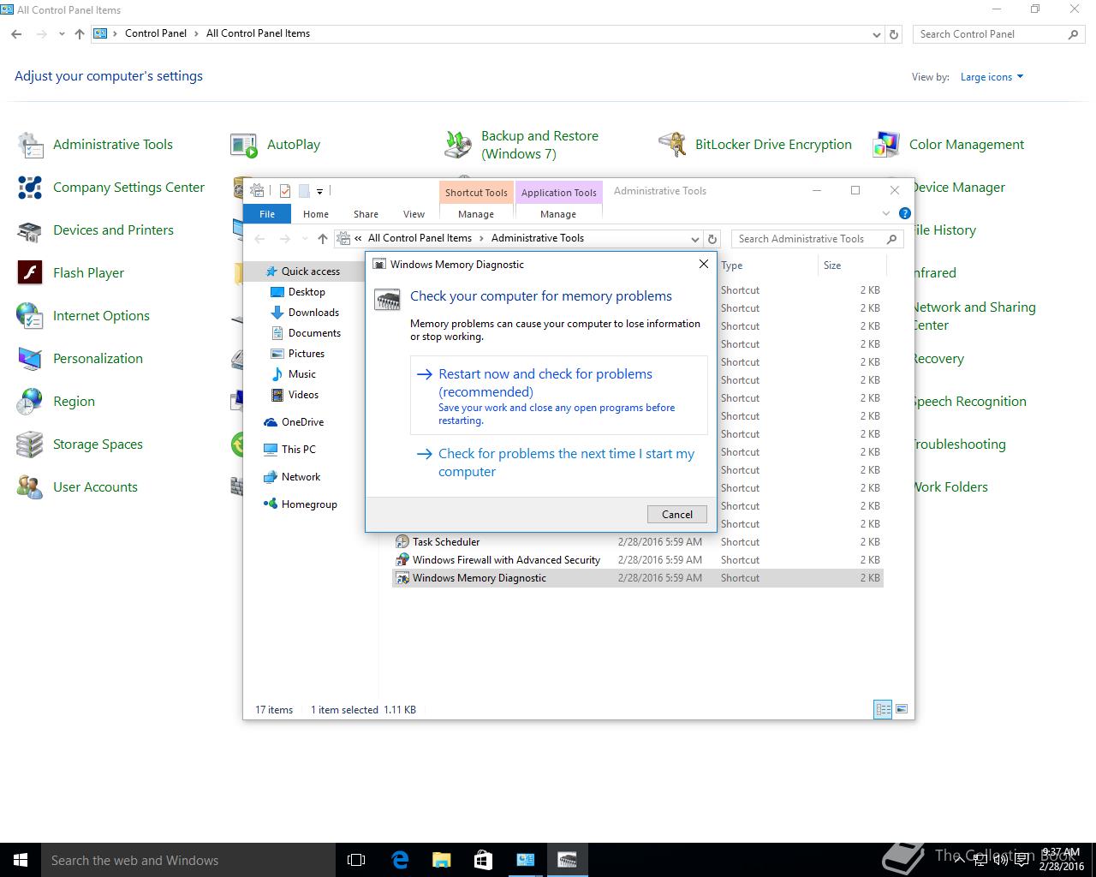This screenshot has height=877, width=1096.
Task: Open the Start menu
Action: tap(21, 860)
